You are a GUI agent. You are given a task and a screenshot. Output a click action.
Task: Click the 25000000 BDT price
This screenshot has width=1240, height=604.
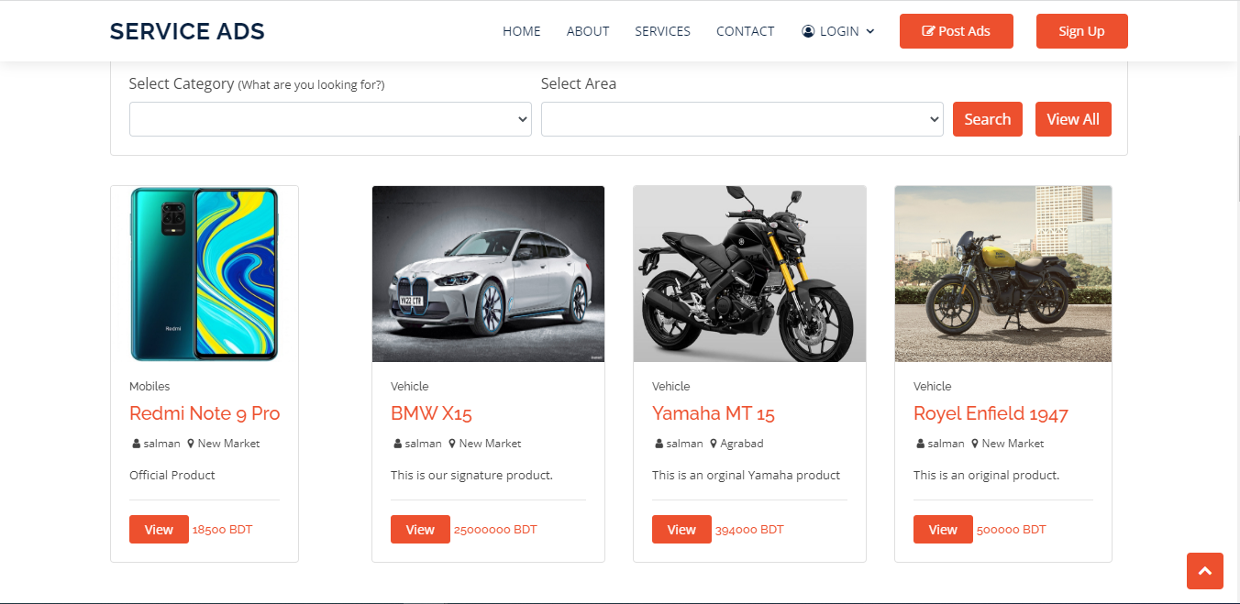coord(495,530)
